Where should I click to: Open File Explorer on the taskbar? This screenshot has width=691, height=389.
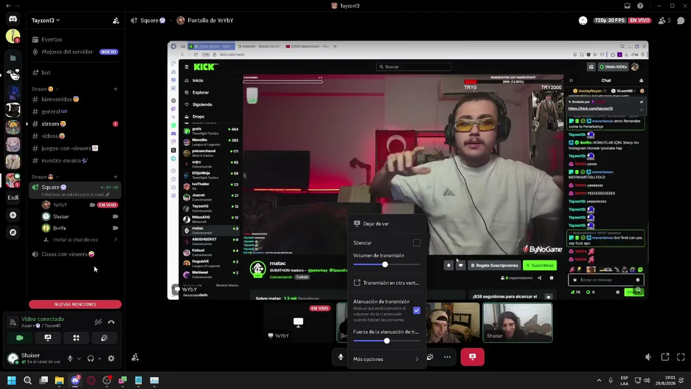click(x=59, y=380)
